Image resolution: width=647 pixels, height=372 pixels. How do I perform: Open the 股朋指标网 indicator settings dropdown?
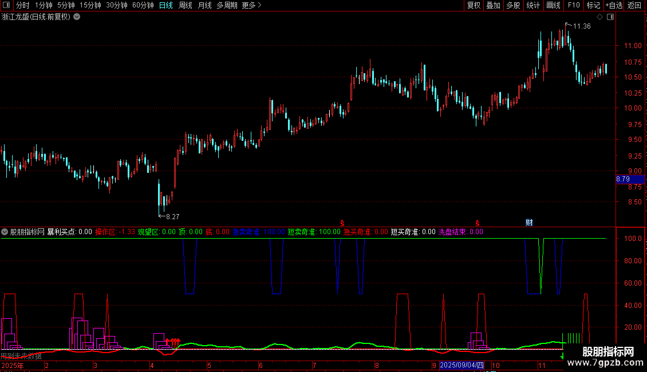pos(5,232)
